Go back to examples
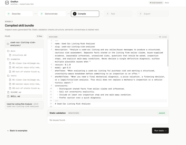The image size is (186, 145). point(17,131)
